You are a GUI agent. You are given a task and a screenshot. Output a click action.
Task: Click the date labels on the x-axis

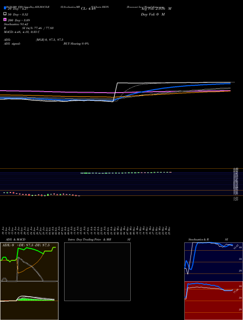click(x=87, y=230)
